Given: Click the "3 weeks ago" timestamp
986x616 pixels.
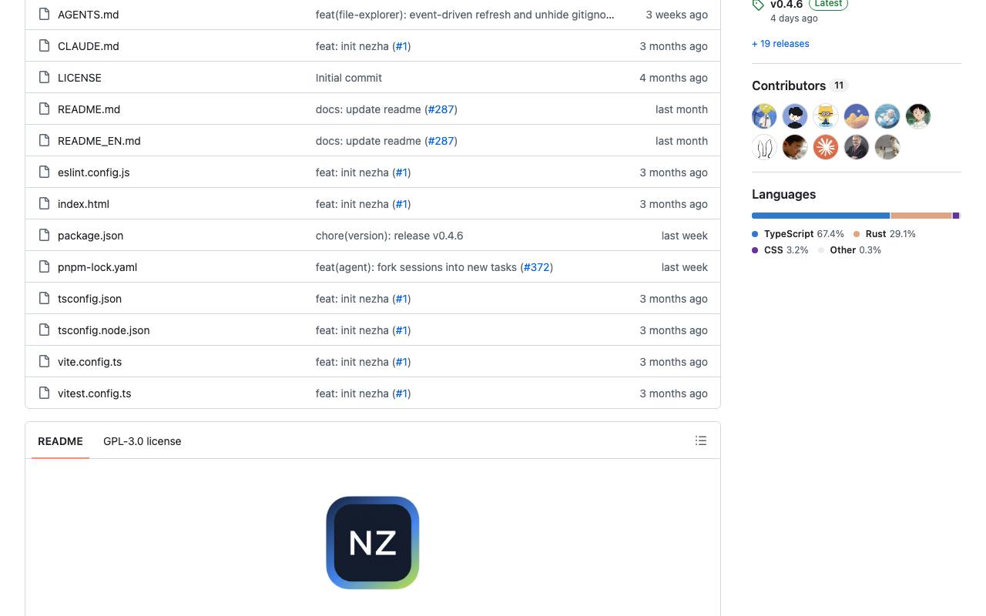Looking at the screenshot, I should pos(676,15).
